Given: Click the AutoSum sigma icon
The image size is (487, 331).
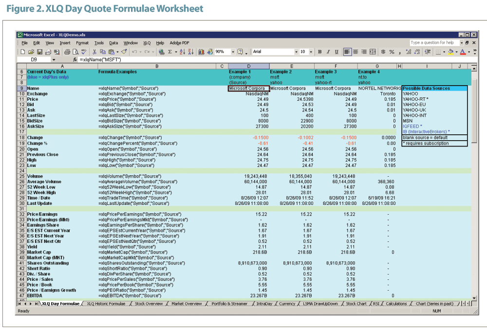Looking at the screenshot, I should (x=170, y=52).
